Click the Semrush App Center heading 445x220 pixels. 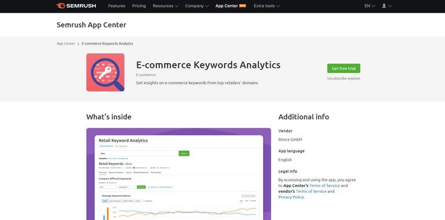pos(92,25)
